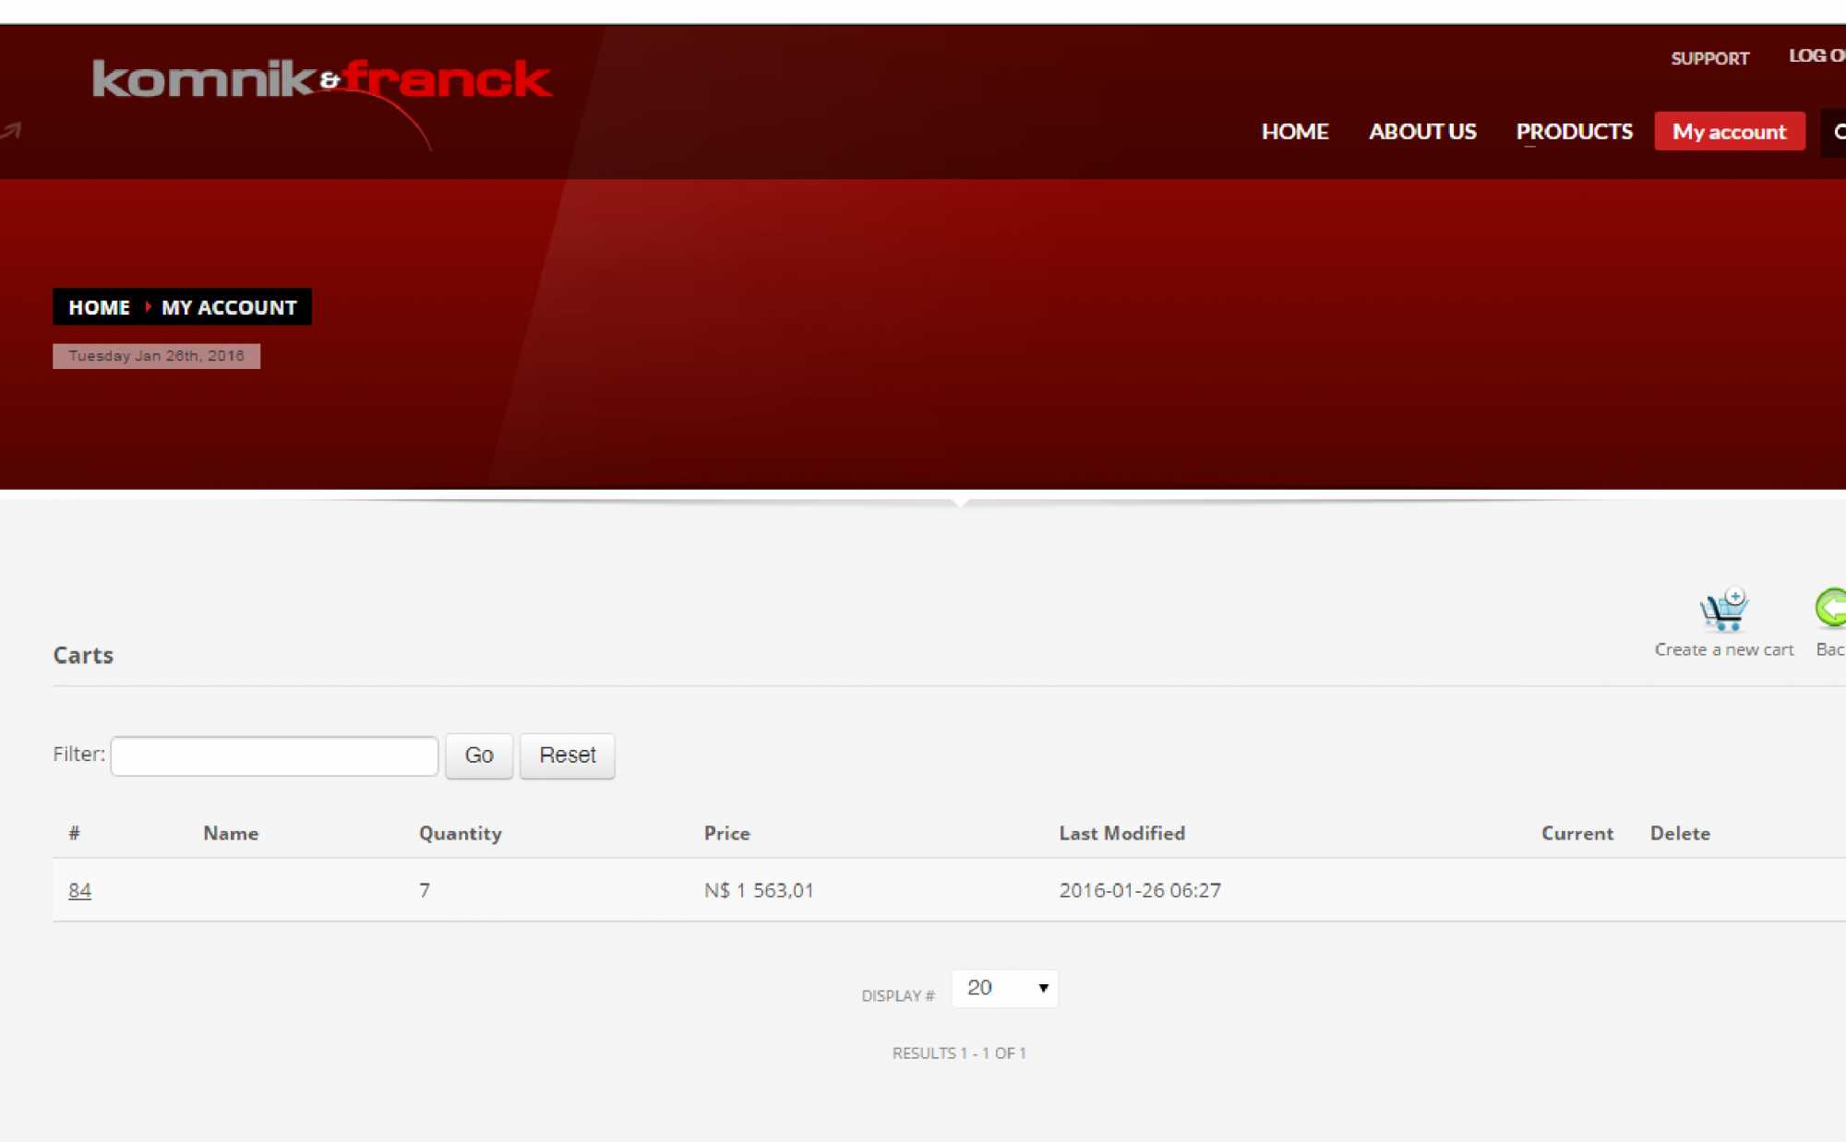Click the Create a new cart icon
Screen dimensions: 1846x1142
(x=1722, y=610)
